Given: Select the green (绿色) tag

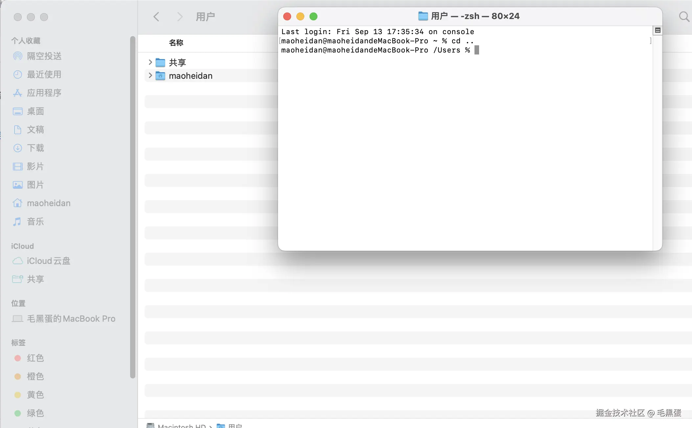Looking at the screenshot, I should tap(35, 413).
